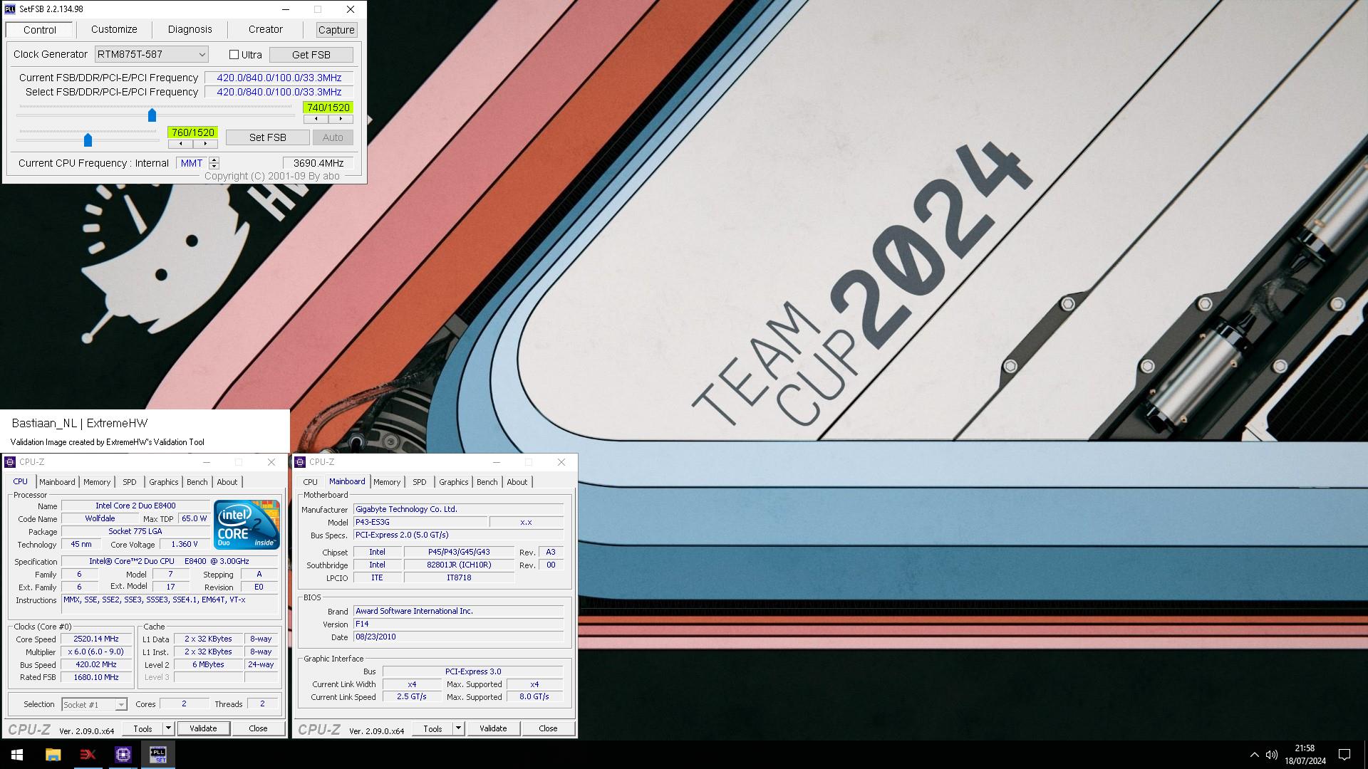
Task: Click the P43-ES3G model value
Action: (x=420, y=523)
